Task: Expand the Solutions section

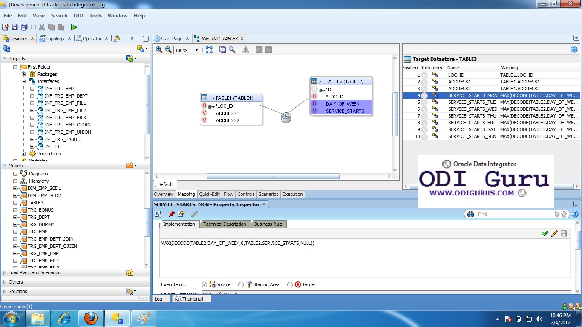Action: (x=5, y=291)
